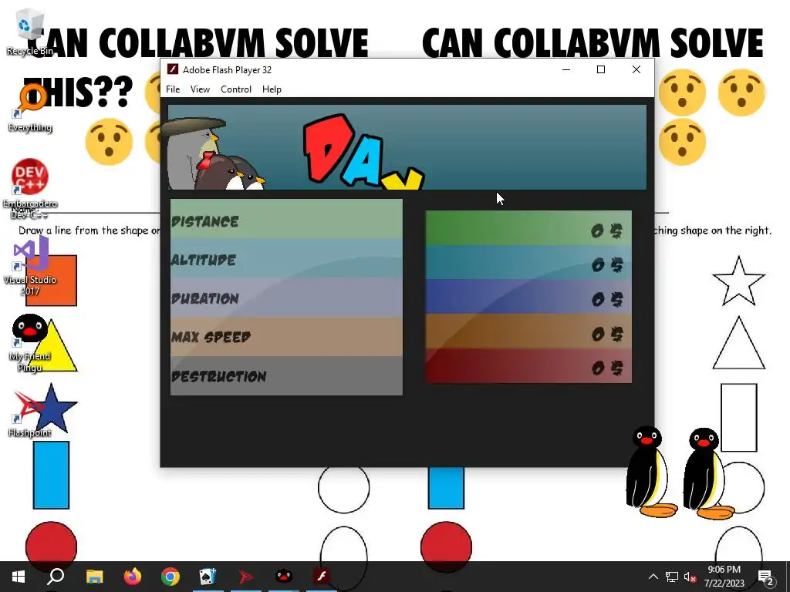Click the DURATION stat row
The height and width of the screenshot is (592, 790).
[286, 298]
